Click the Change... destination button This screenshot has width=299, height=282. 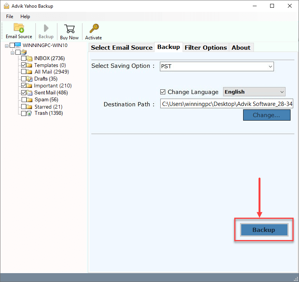267,115
